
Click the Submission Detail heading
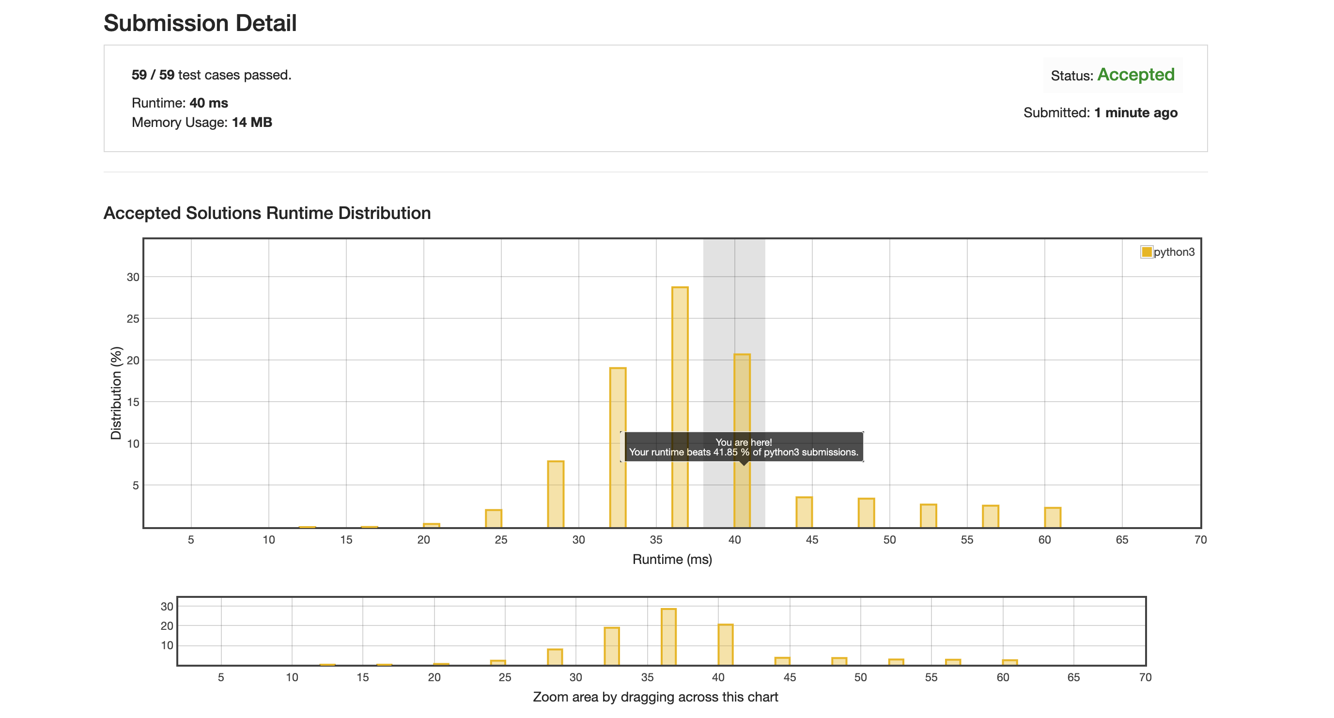tap(200, 23)
